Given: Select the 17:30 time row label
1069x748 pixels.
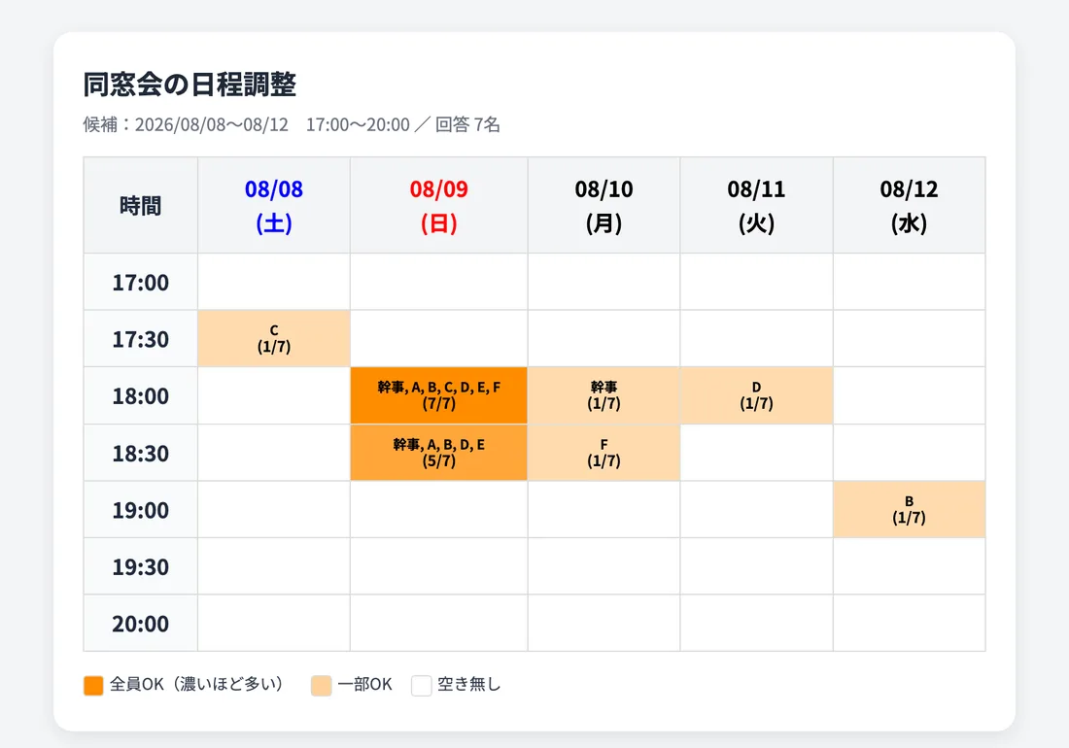Looking at the screenshot, I should click(141, 339).
